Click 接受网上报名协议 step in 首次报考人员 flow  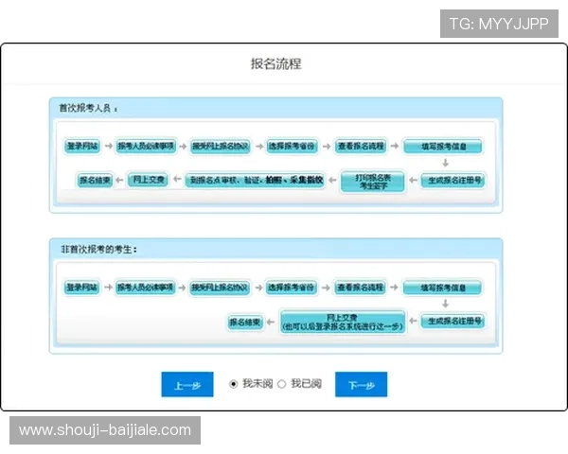click(221, 146)
